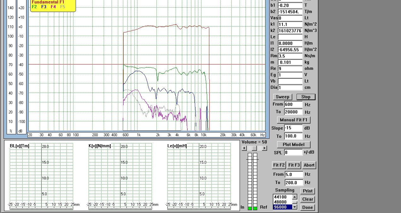Click the Eg voltage input field
This screenshot has width=401, height=213.
click(x=290, y=75)
